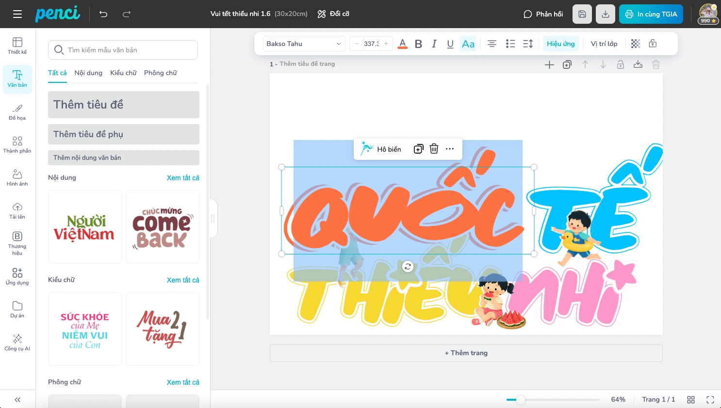
Task: Click Xem tất cả beside Kiểu chữ
Action: 183,280
